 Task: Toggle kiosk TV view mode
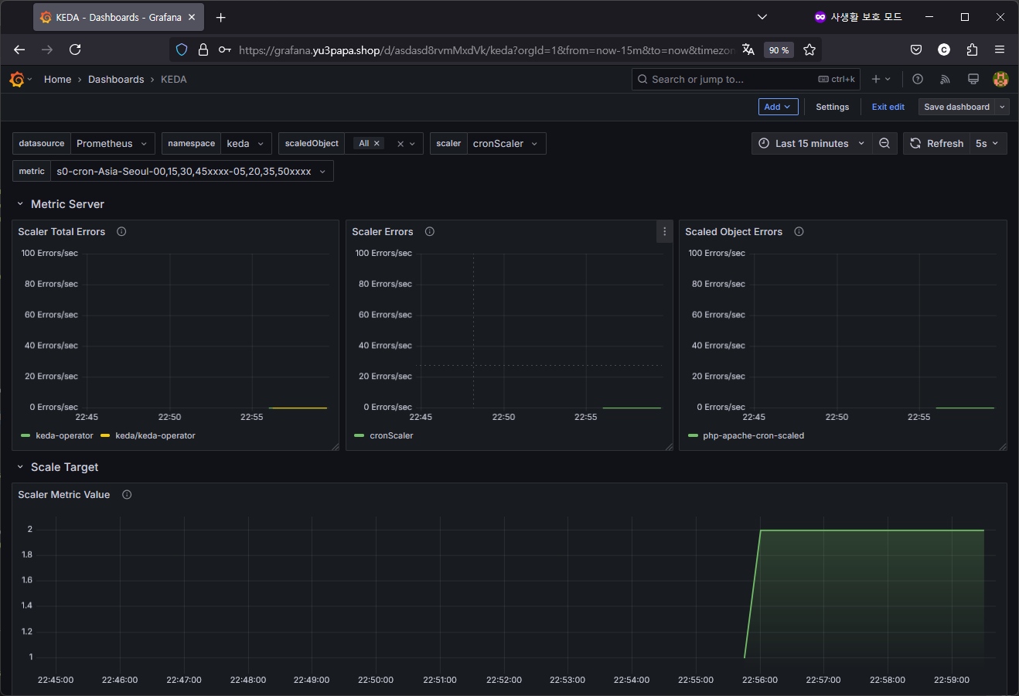coord(973,79)
